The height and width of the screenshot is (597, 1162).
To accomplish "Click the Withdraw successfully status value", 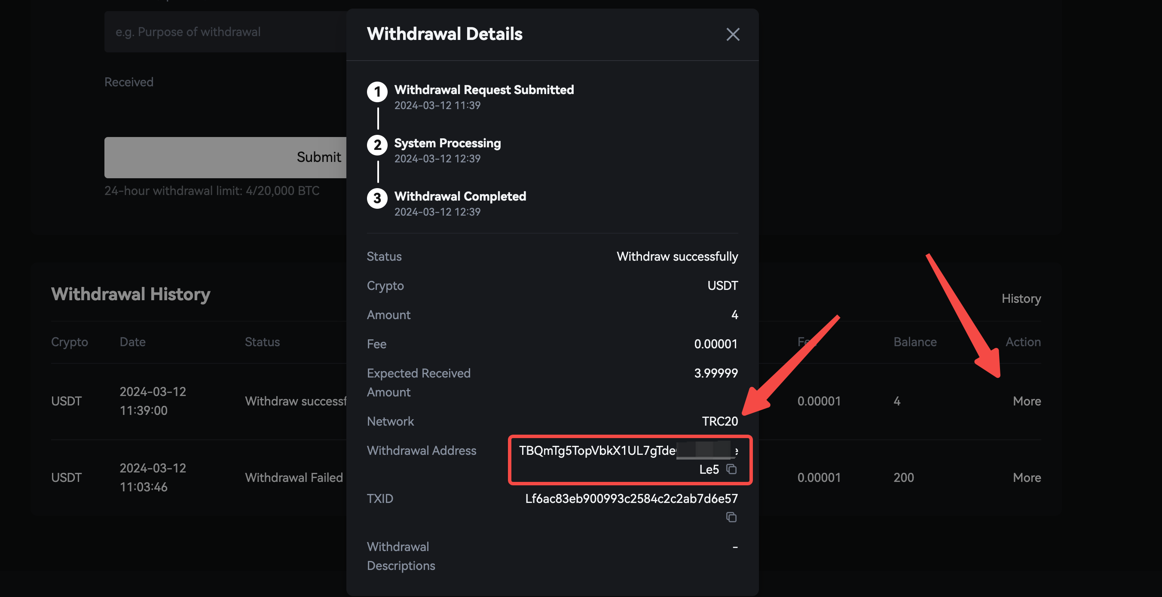I will (677, 256).
